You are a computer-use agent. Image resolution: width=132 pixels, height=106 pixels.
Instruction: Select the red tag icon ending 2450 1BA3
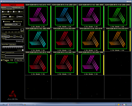click(65, 63)
